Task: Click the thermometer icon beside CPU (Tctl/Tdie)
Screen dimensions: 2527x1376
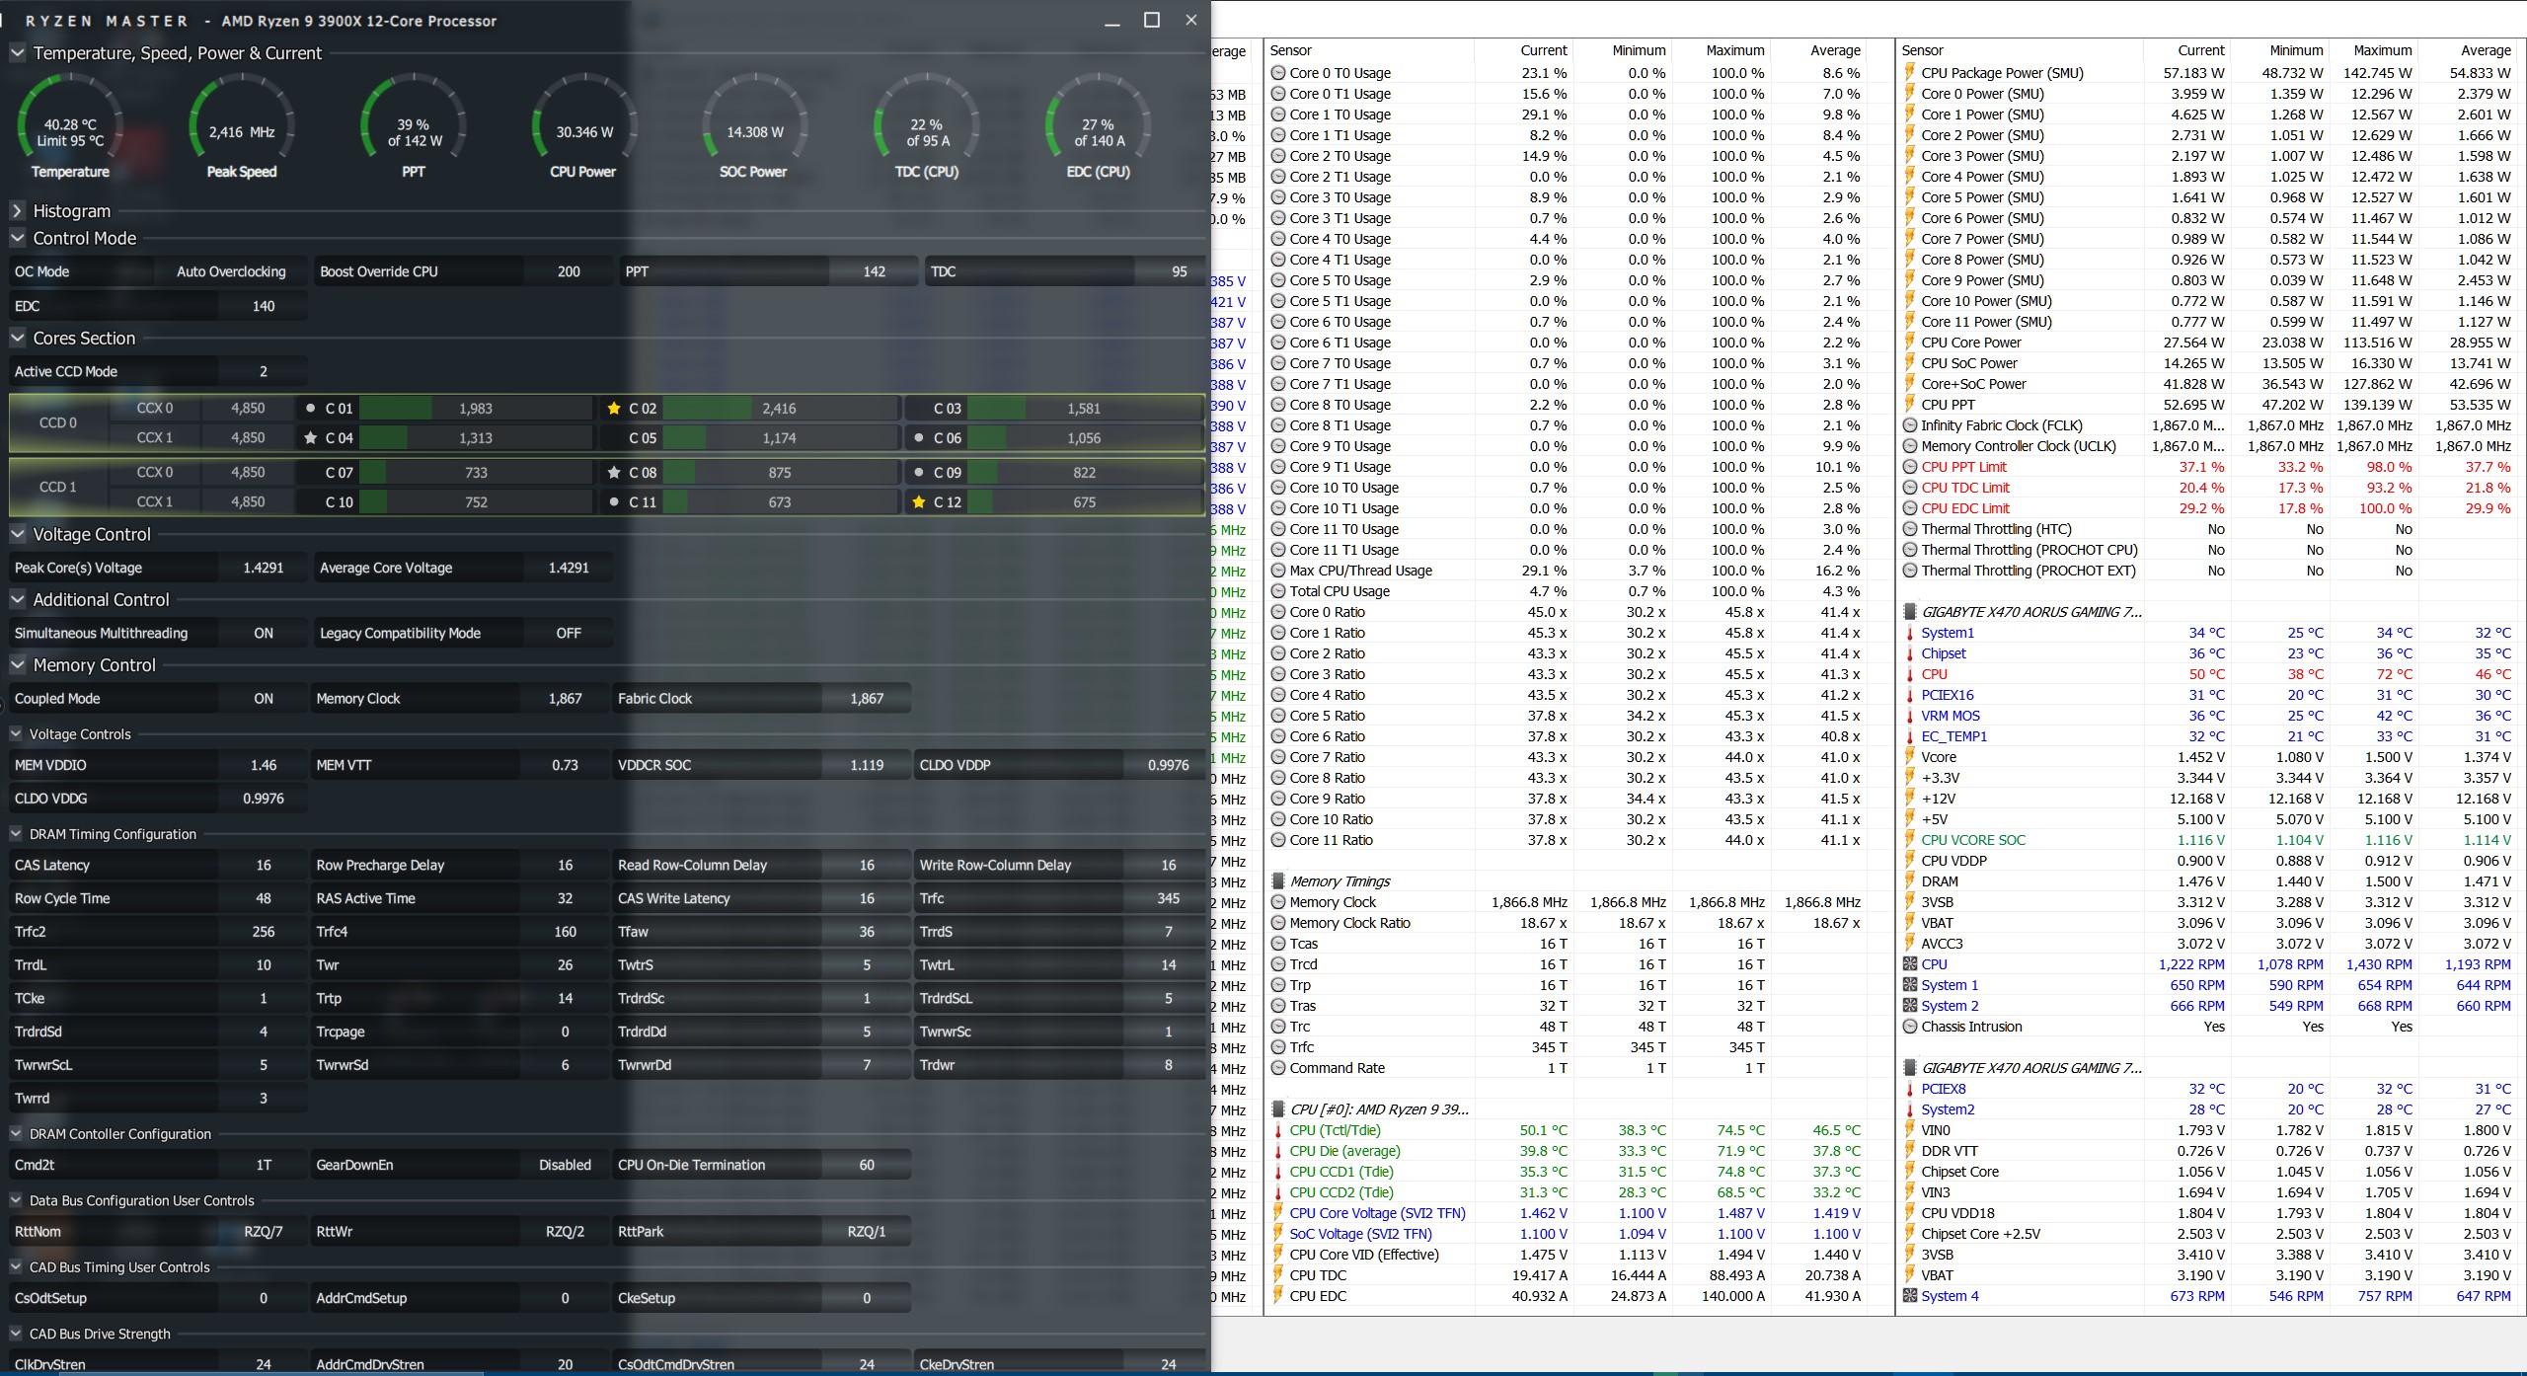Action: 1278,1130
